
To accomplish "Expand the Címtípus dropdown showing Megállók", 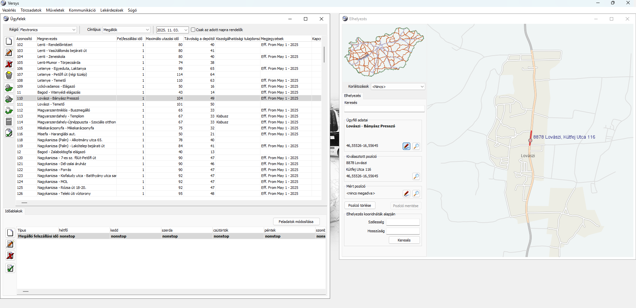I will point(126,30).
